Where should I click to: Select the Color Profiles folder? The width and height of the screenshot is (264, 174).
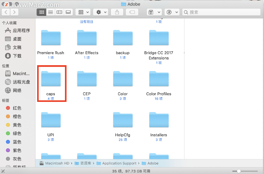click(x=159, y=79)
